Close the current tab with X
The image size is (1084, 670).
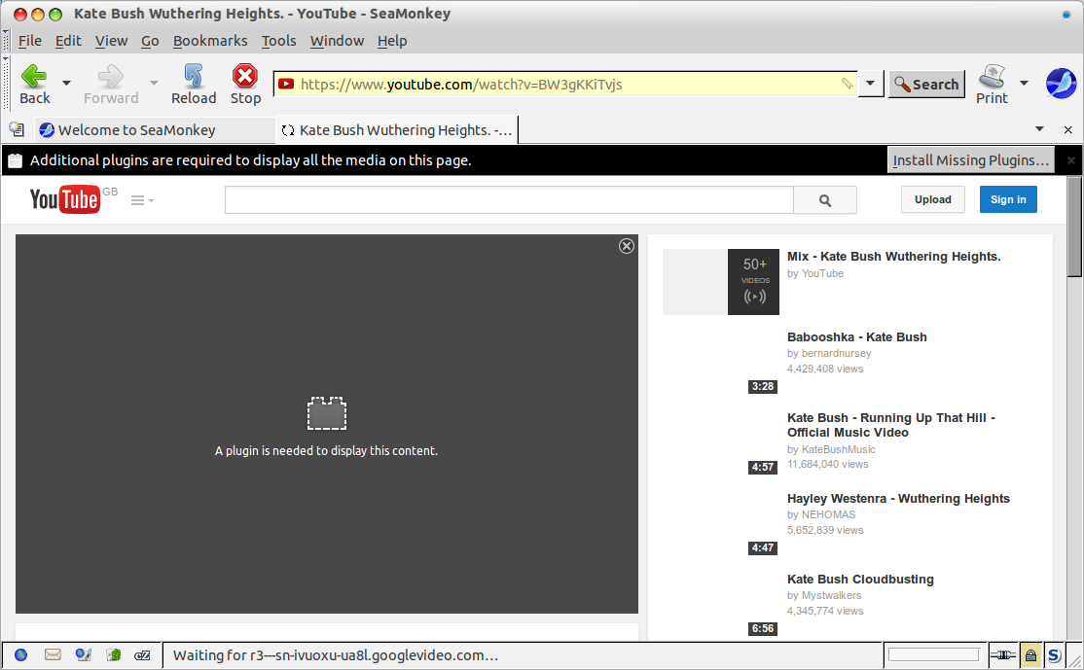pyautogui.click(x=1067, y=130)
